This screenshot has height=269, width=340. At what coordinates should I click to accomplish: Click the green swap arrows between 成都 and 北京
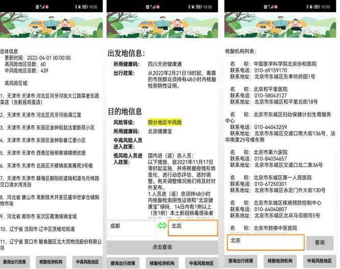[x=162, y=227]
